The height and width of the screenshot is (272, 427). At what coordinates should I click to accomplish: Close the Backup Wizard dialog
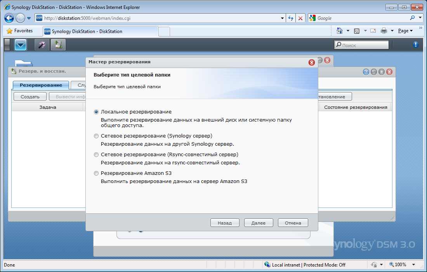pyautogui.click(x=312, y=63)
